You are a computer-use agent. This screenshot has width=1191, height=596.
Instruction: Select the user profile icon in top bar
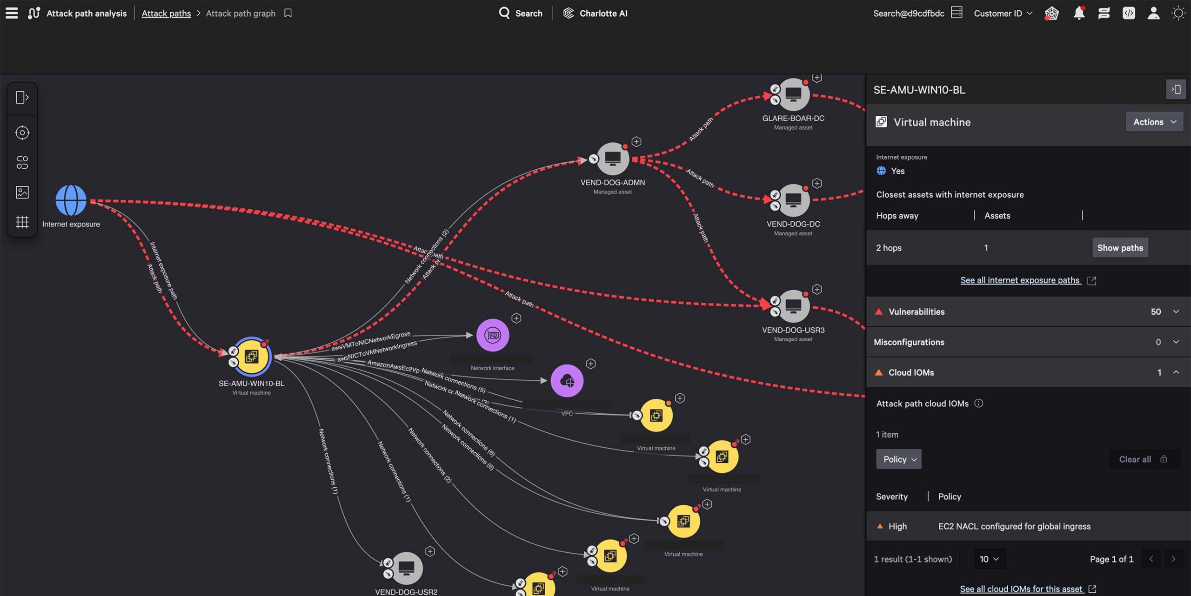point(1153,13)
